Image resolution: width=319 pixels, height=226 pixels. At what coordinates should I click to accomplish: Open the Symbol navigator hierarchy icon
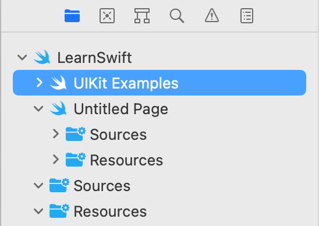[x=142, y=16]
